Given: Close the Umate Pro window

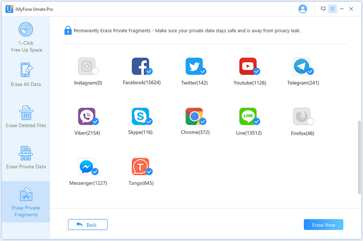Looking at the screenshot, I should click(x=351, y=9).
